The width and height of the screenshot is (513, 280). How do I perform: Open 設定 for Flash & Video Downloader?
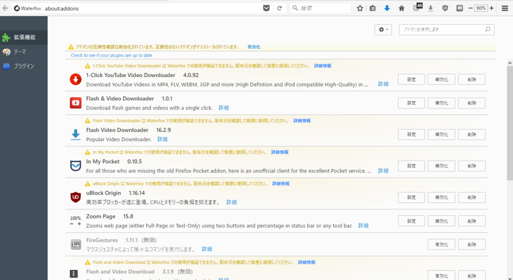click(x=411, y=103)
